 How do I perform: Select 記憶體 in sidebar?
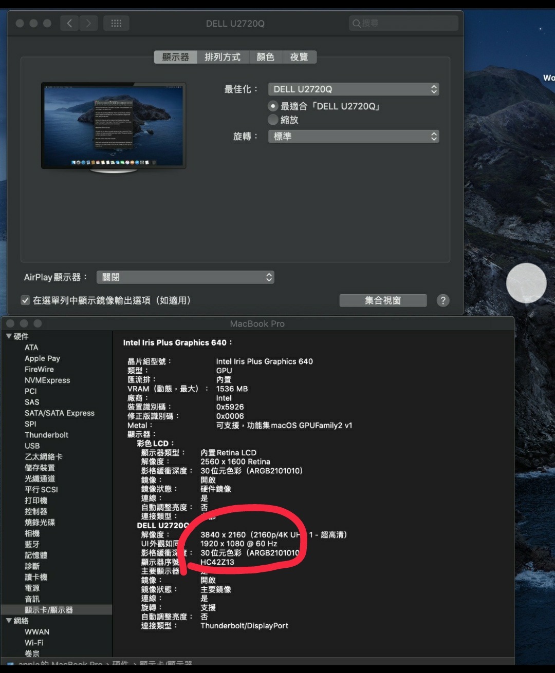click(x=36, y=555)
